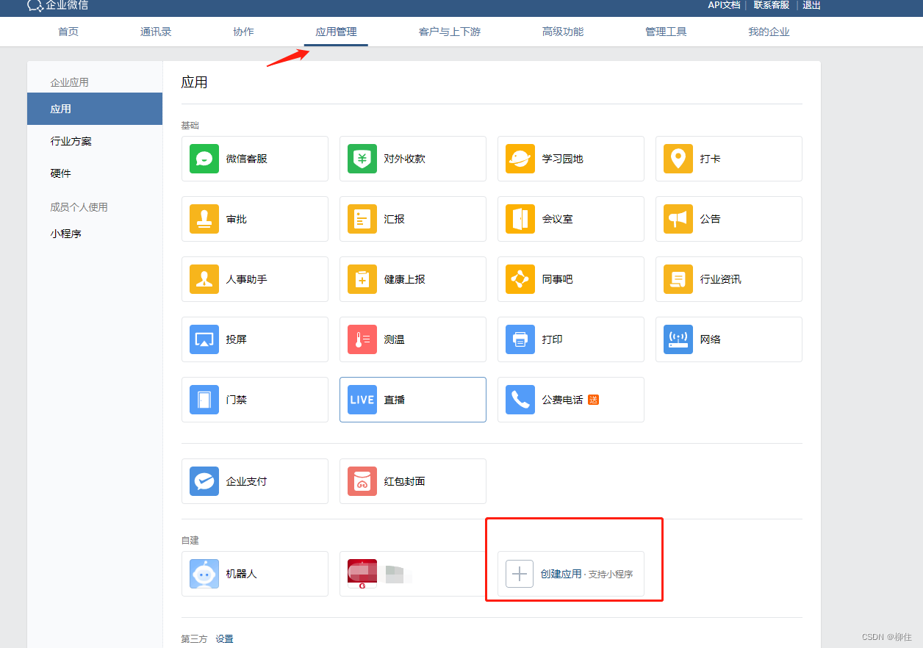Click the 机器人 app name

242,574
